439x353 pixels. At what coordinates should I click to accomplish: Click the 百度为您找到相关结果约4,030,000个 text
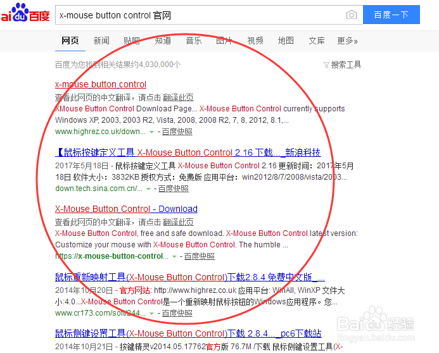click(118, 65)
